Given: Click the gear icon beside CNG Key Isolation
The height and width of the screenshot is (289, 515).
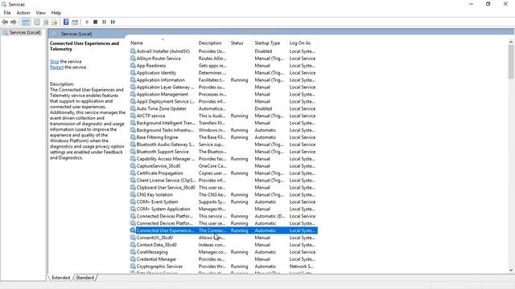Looking at the screenshot, I should coord(133,194).
